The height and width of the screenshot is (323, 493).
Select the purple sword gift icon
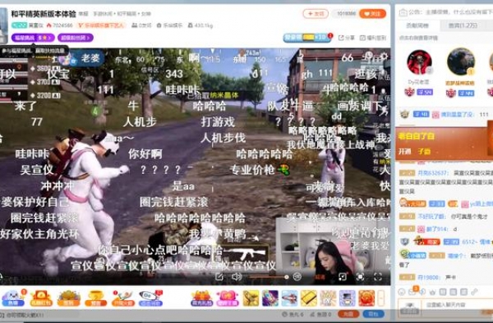click(x=270, y=298)
